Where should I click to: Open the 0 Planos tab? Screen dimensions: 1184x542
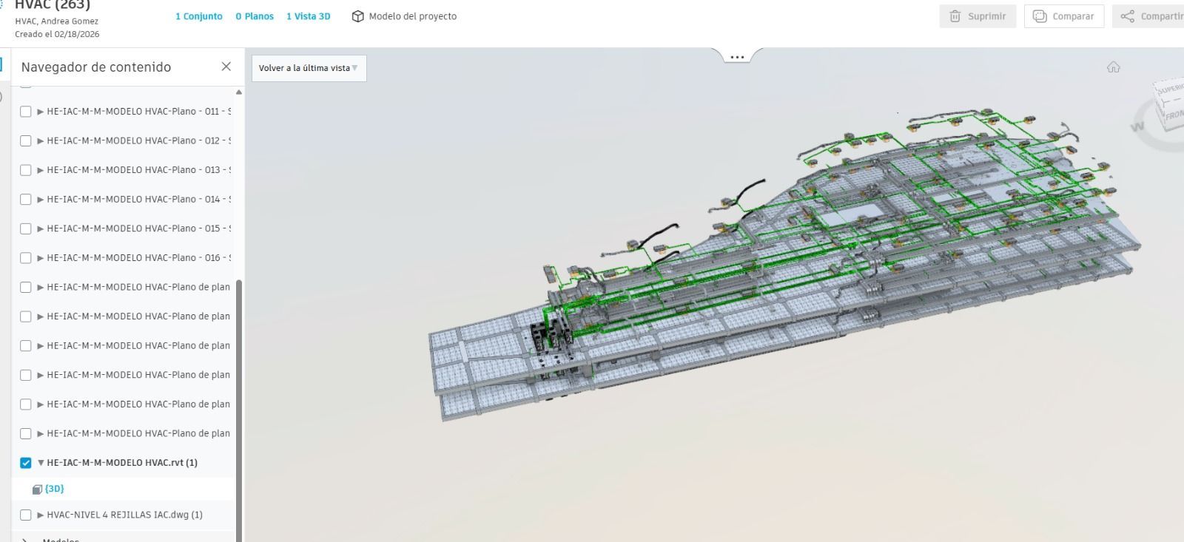point(255,16)
